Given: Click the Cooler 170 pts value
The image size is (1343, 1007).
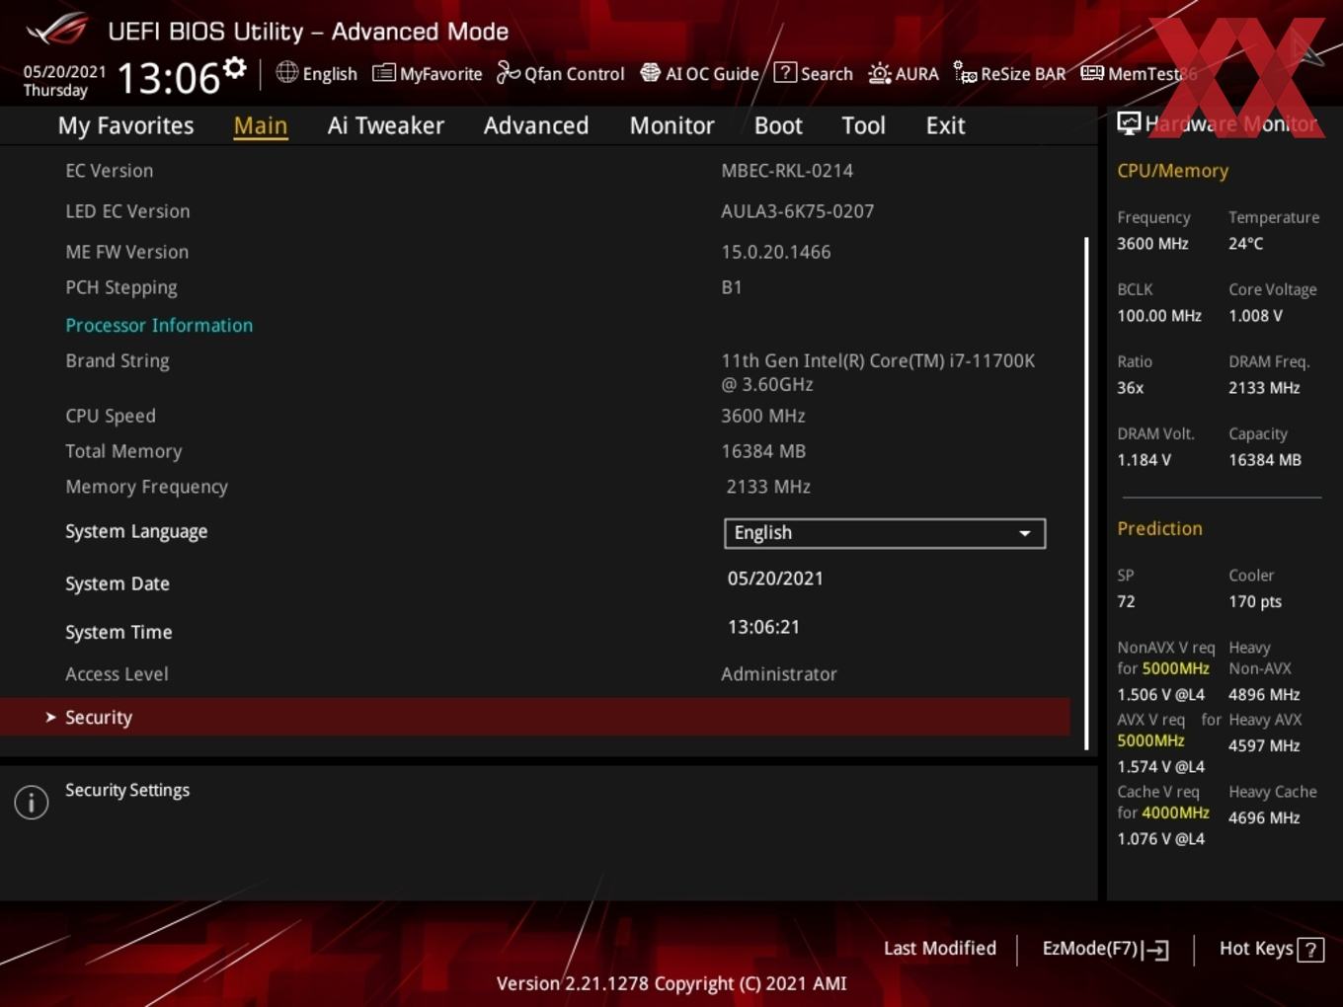Looking at the screenshot, I should click(1255, 601).
